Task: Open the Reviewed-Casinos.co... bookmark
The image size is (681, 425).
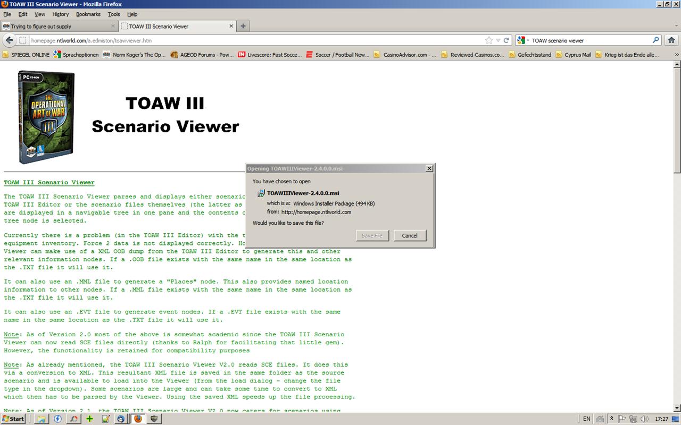Action: pos(473,55)
